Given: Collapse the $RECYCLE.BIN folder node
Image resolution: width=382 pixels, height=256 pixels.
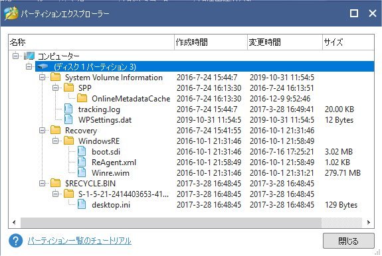Looking at the screenshot, I should 43,183.
